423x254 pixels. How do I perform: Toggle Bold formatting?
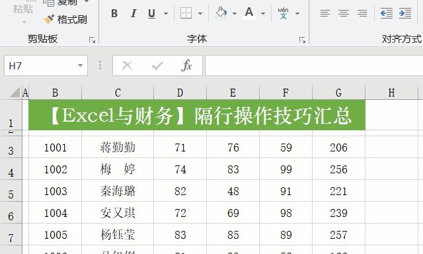[114, 13]
